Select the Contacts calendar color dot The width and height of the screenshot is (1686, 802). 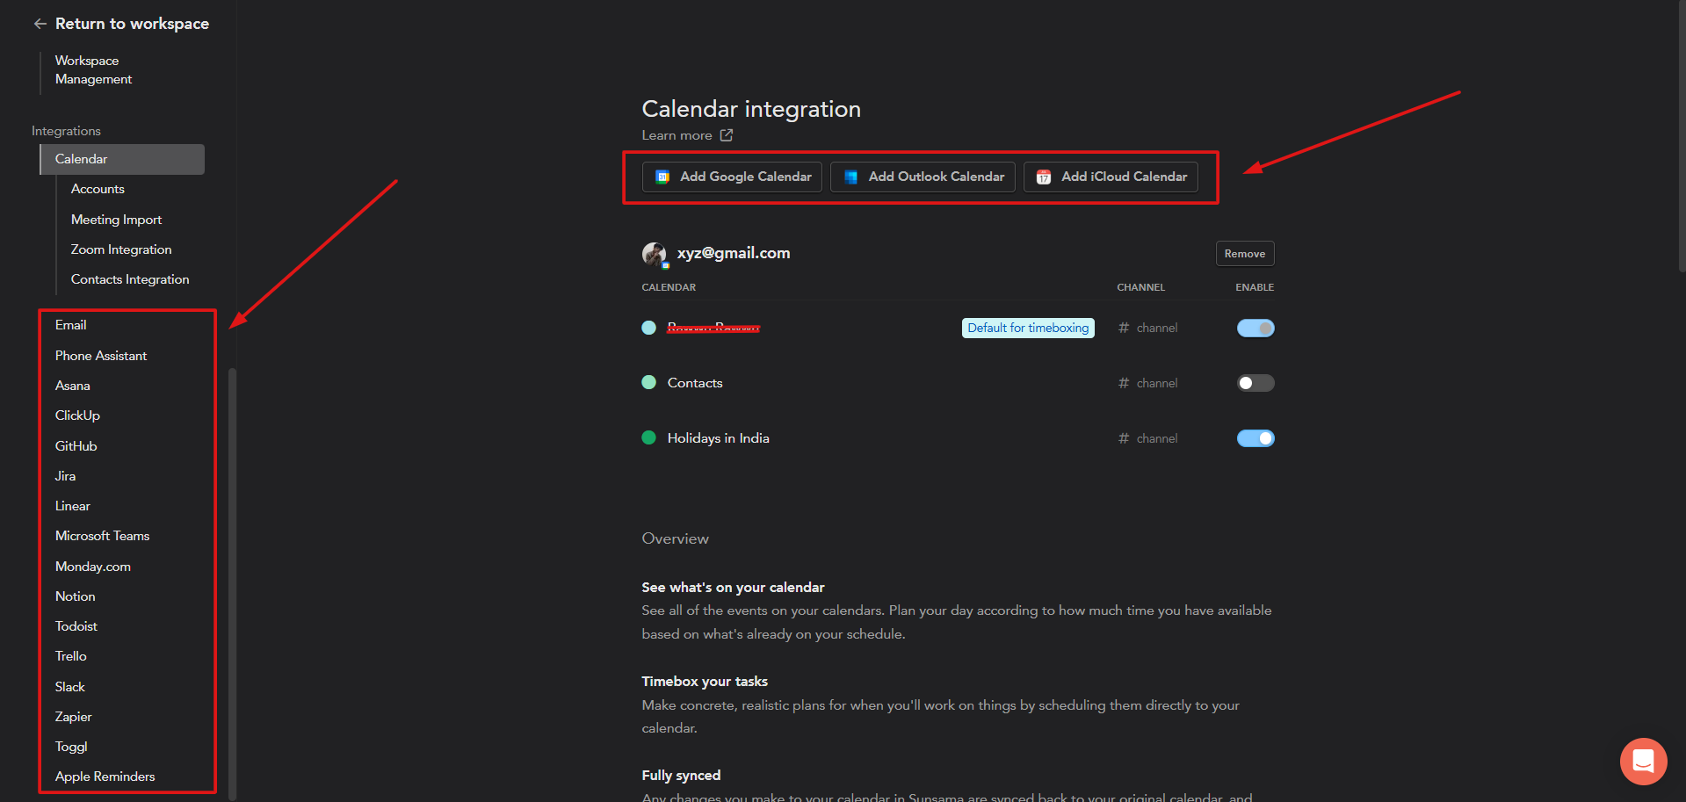649,382
